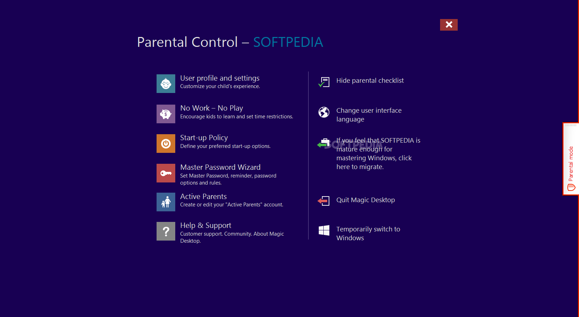
Task: Click the piggy bank No Work – No Play icon
Action: pos(166,114)
